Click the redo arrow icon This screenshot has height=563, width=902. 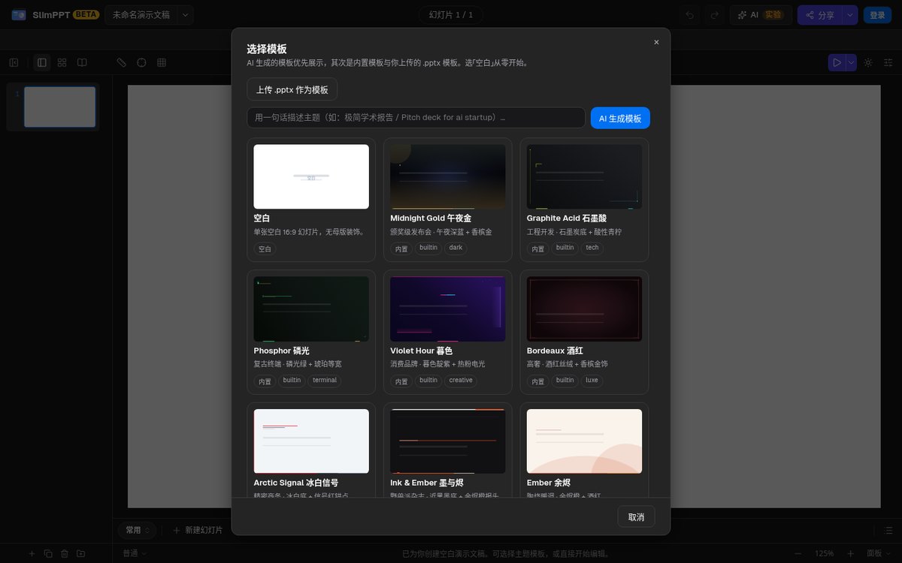(x=714, y=15)
